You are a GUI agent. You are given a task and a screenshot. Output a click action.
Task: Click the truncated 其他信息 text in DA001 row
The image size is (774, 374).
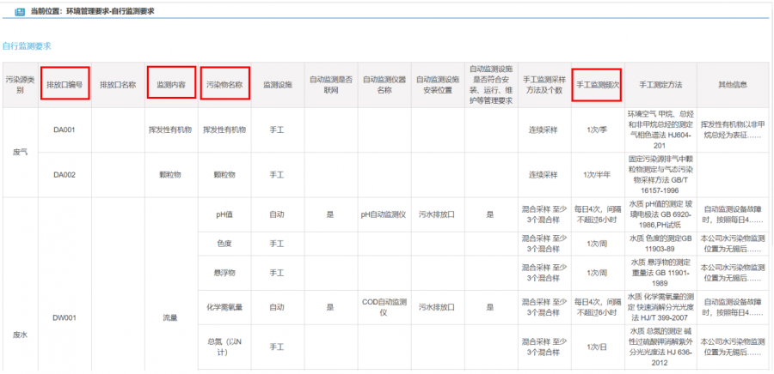[x=734, y=130]
